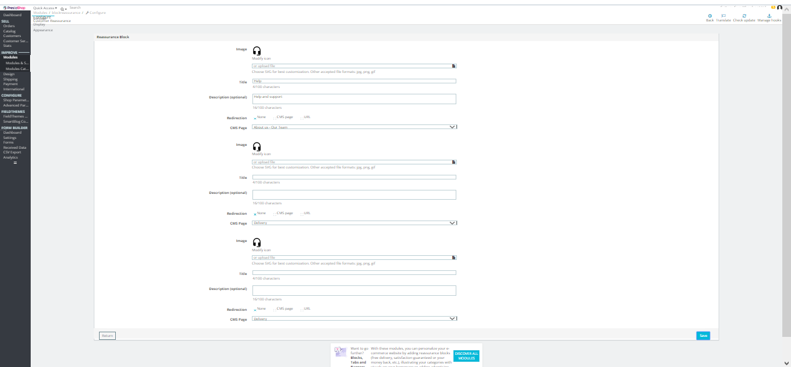Click the Check update icon
The height and width of the screenshot is (367, 791).
pyautogui.click(x=744, y=16)
